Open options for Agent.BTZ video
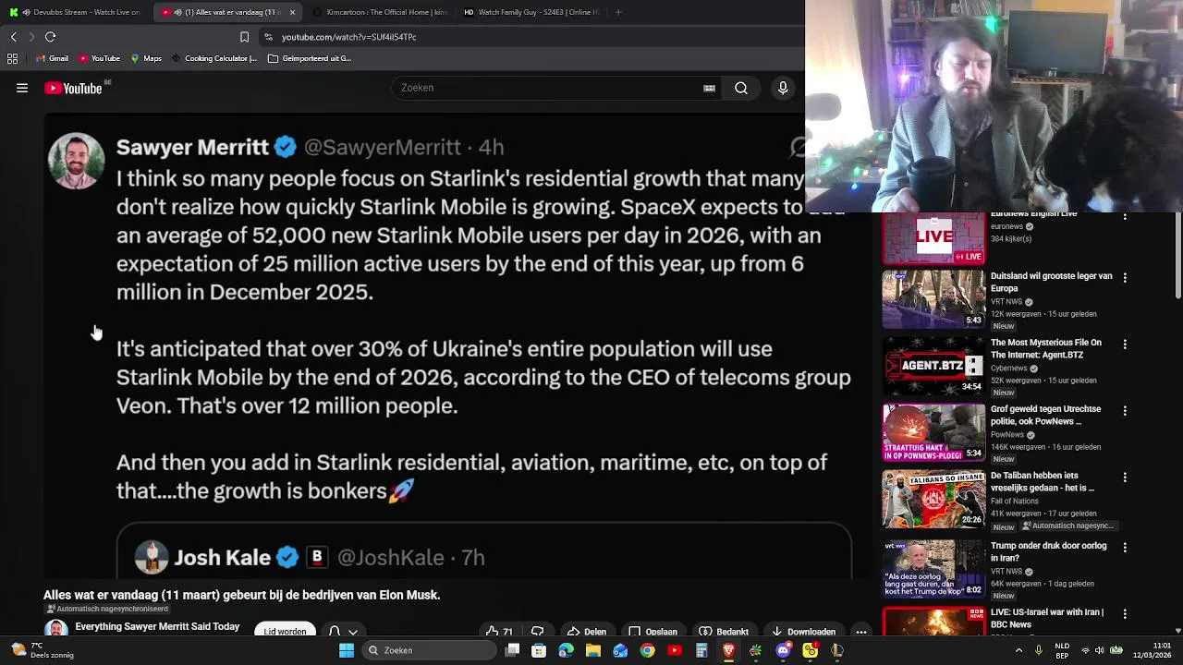This screenshot has width=1183, height=665. pyautogui.click(x=1125, y=344)
